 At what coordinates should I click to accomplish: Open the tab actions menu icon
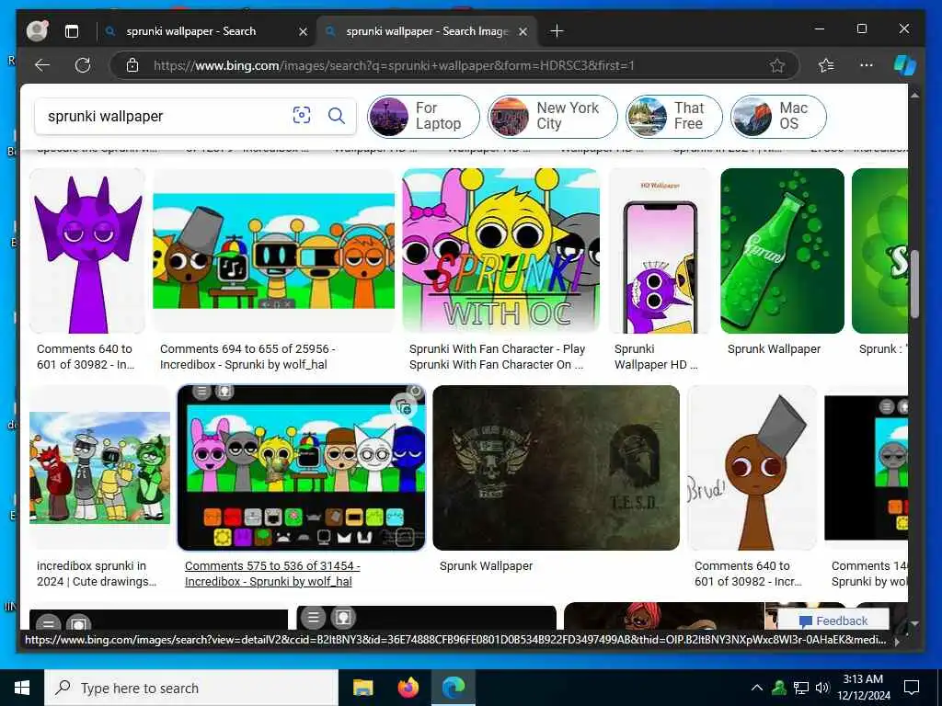point(72,31)
